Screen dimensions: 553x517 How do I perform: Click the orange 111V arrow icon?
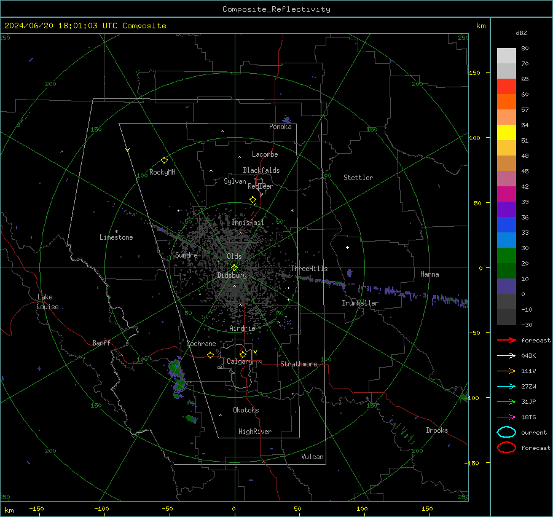506,371
